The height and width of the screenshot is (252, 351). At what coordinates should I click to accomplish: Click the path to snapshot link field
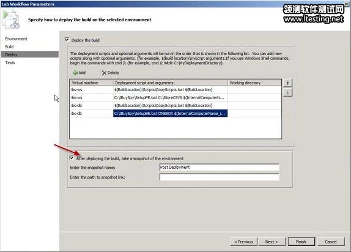click(220, 177)
